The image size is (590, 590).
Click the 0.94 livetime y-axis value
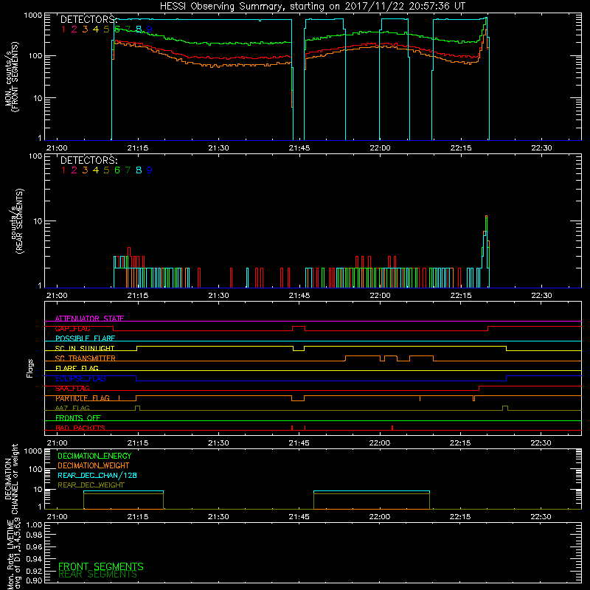click(34, 559)
